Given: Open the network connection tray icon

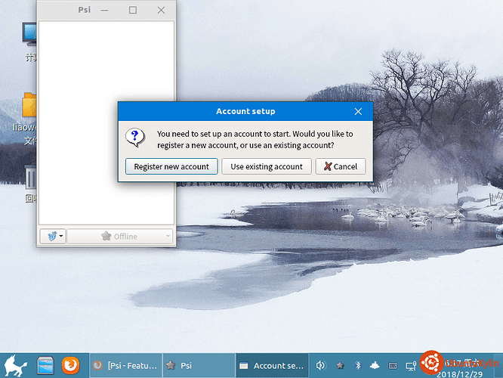Looking at the screenshot, I should (411, 366).
